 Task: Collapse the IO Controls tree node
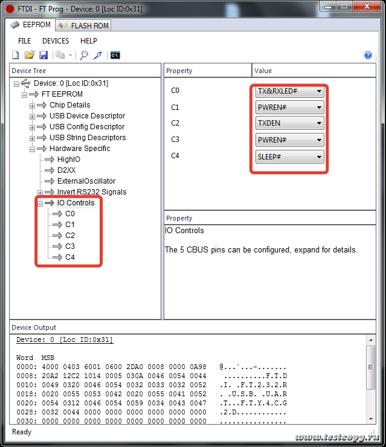40,203
